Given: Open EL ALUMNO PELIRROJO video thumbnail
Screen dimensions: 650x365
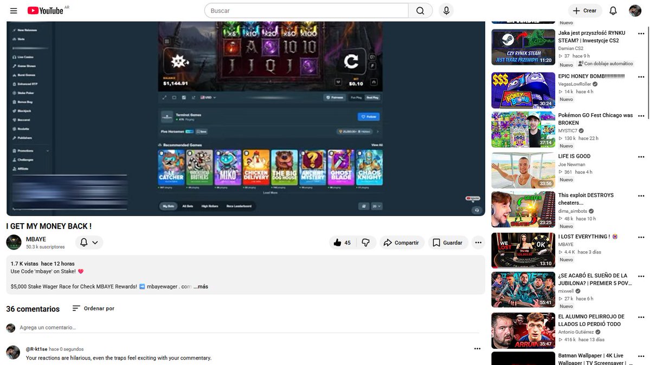Looking at the screenshot, I should (523, 331).
